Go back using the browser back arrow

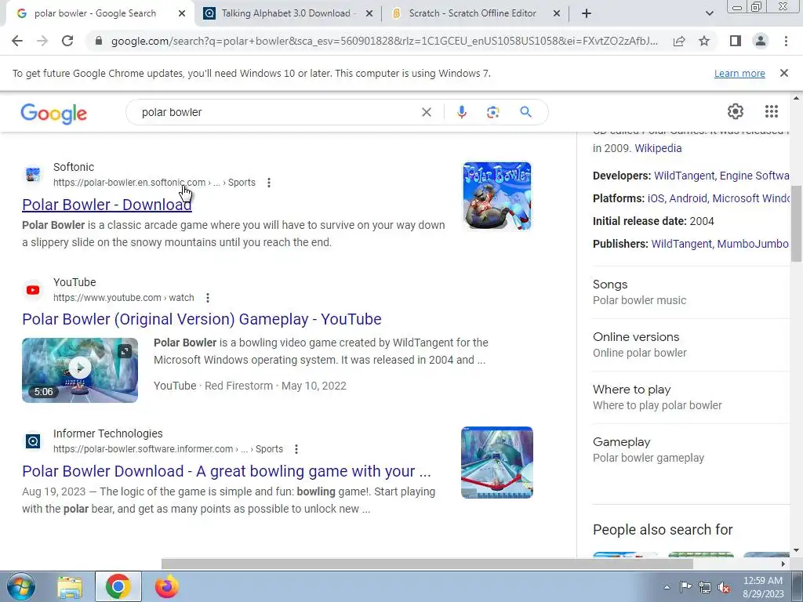pyautogui.click(x=17, y=41)
